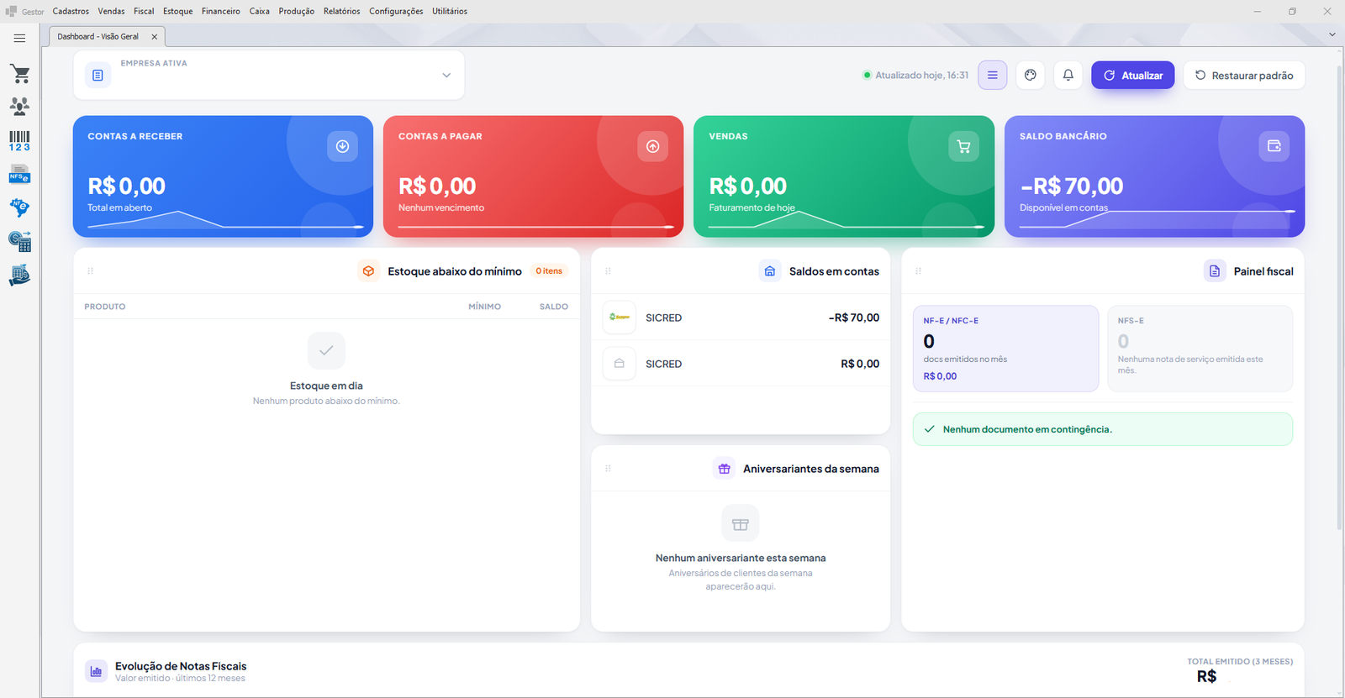The width and height of the screenshot is (1345, 698).
Task: Click the Empresa Ativa document icon
Action: [x=98, y=76]
